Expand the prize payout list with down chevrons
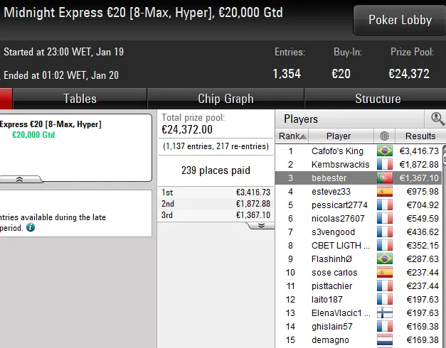 click(x=261, y=226)
